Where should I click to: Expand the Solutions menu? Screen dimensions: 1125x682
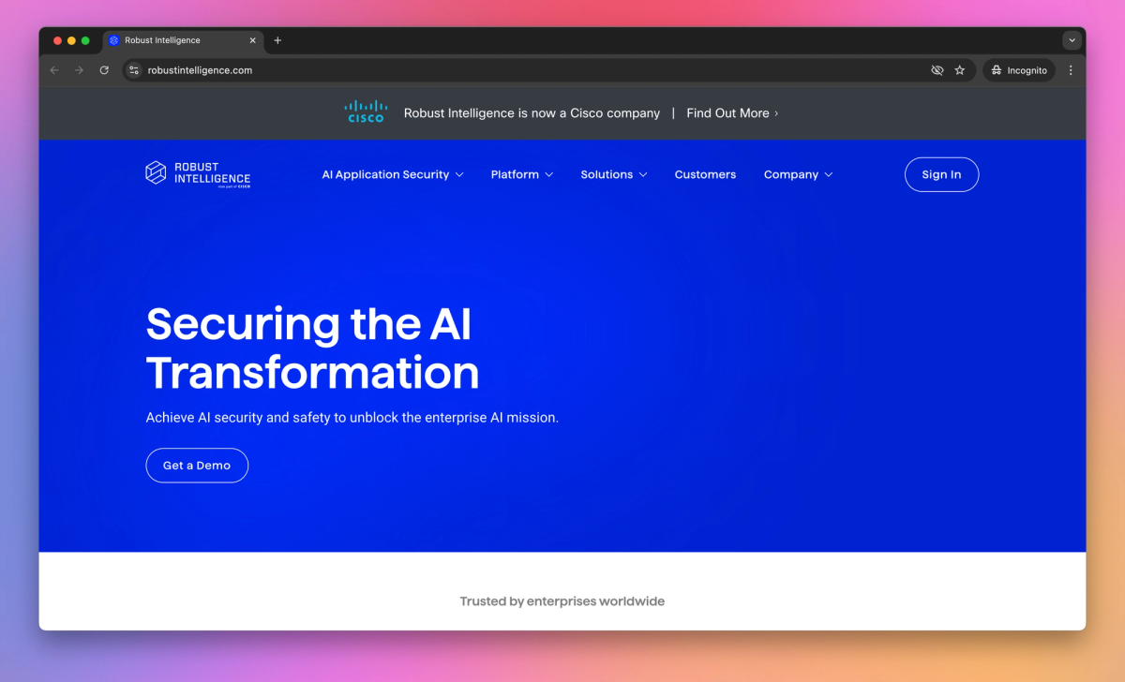coord(614,174)
